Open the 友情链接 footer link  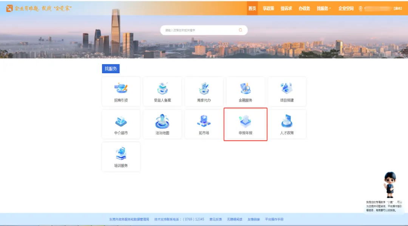pyautogui.click(x=253, y=219)
